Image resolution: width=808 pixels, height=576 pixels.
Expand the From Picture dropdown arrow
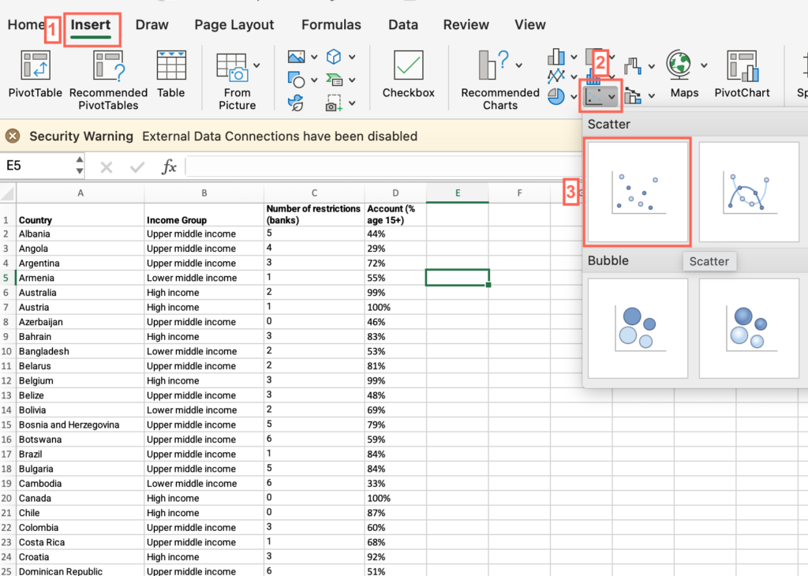(256, 65)
